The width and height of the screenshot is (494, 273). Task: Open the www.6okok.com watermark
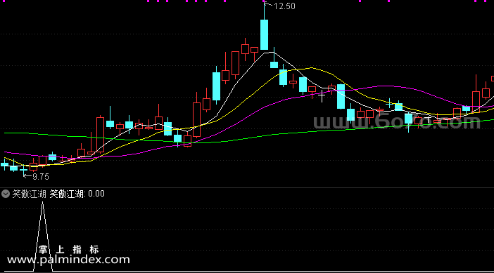[397, 123]
